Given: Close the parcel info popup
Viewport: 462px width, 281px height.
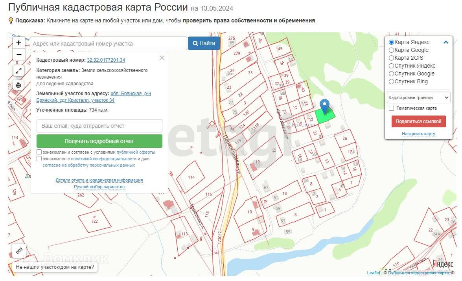Looking at the screenshot, I should pyautogui.click(x=162, y=58).
